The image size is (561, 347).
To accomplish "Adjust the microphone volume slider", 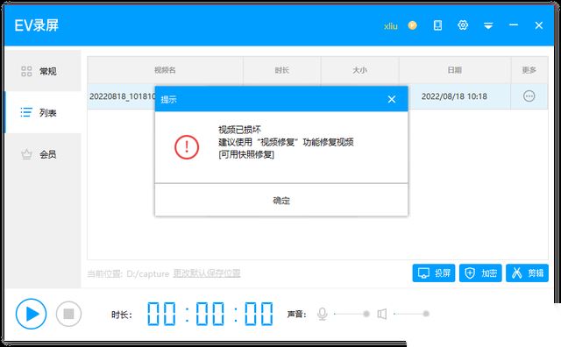I will [x=351, y=314].
